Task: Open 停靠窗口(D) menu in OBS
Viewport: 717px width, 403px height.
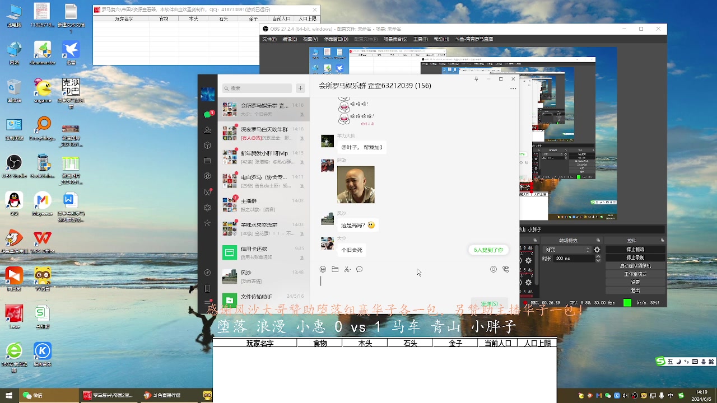Action: tap(337, 39)
